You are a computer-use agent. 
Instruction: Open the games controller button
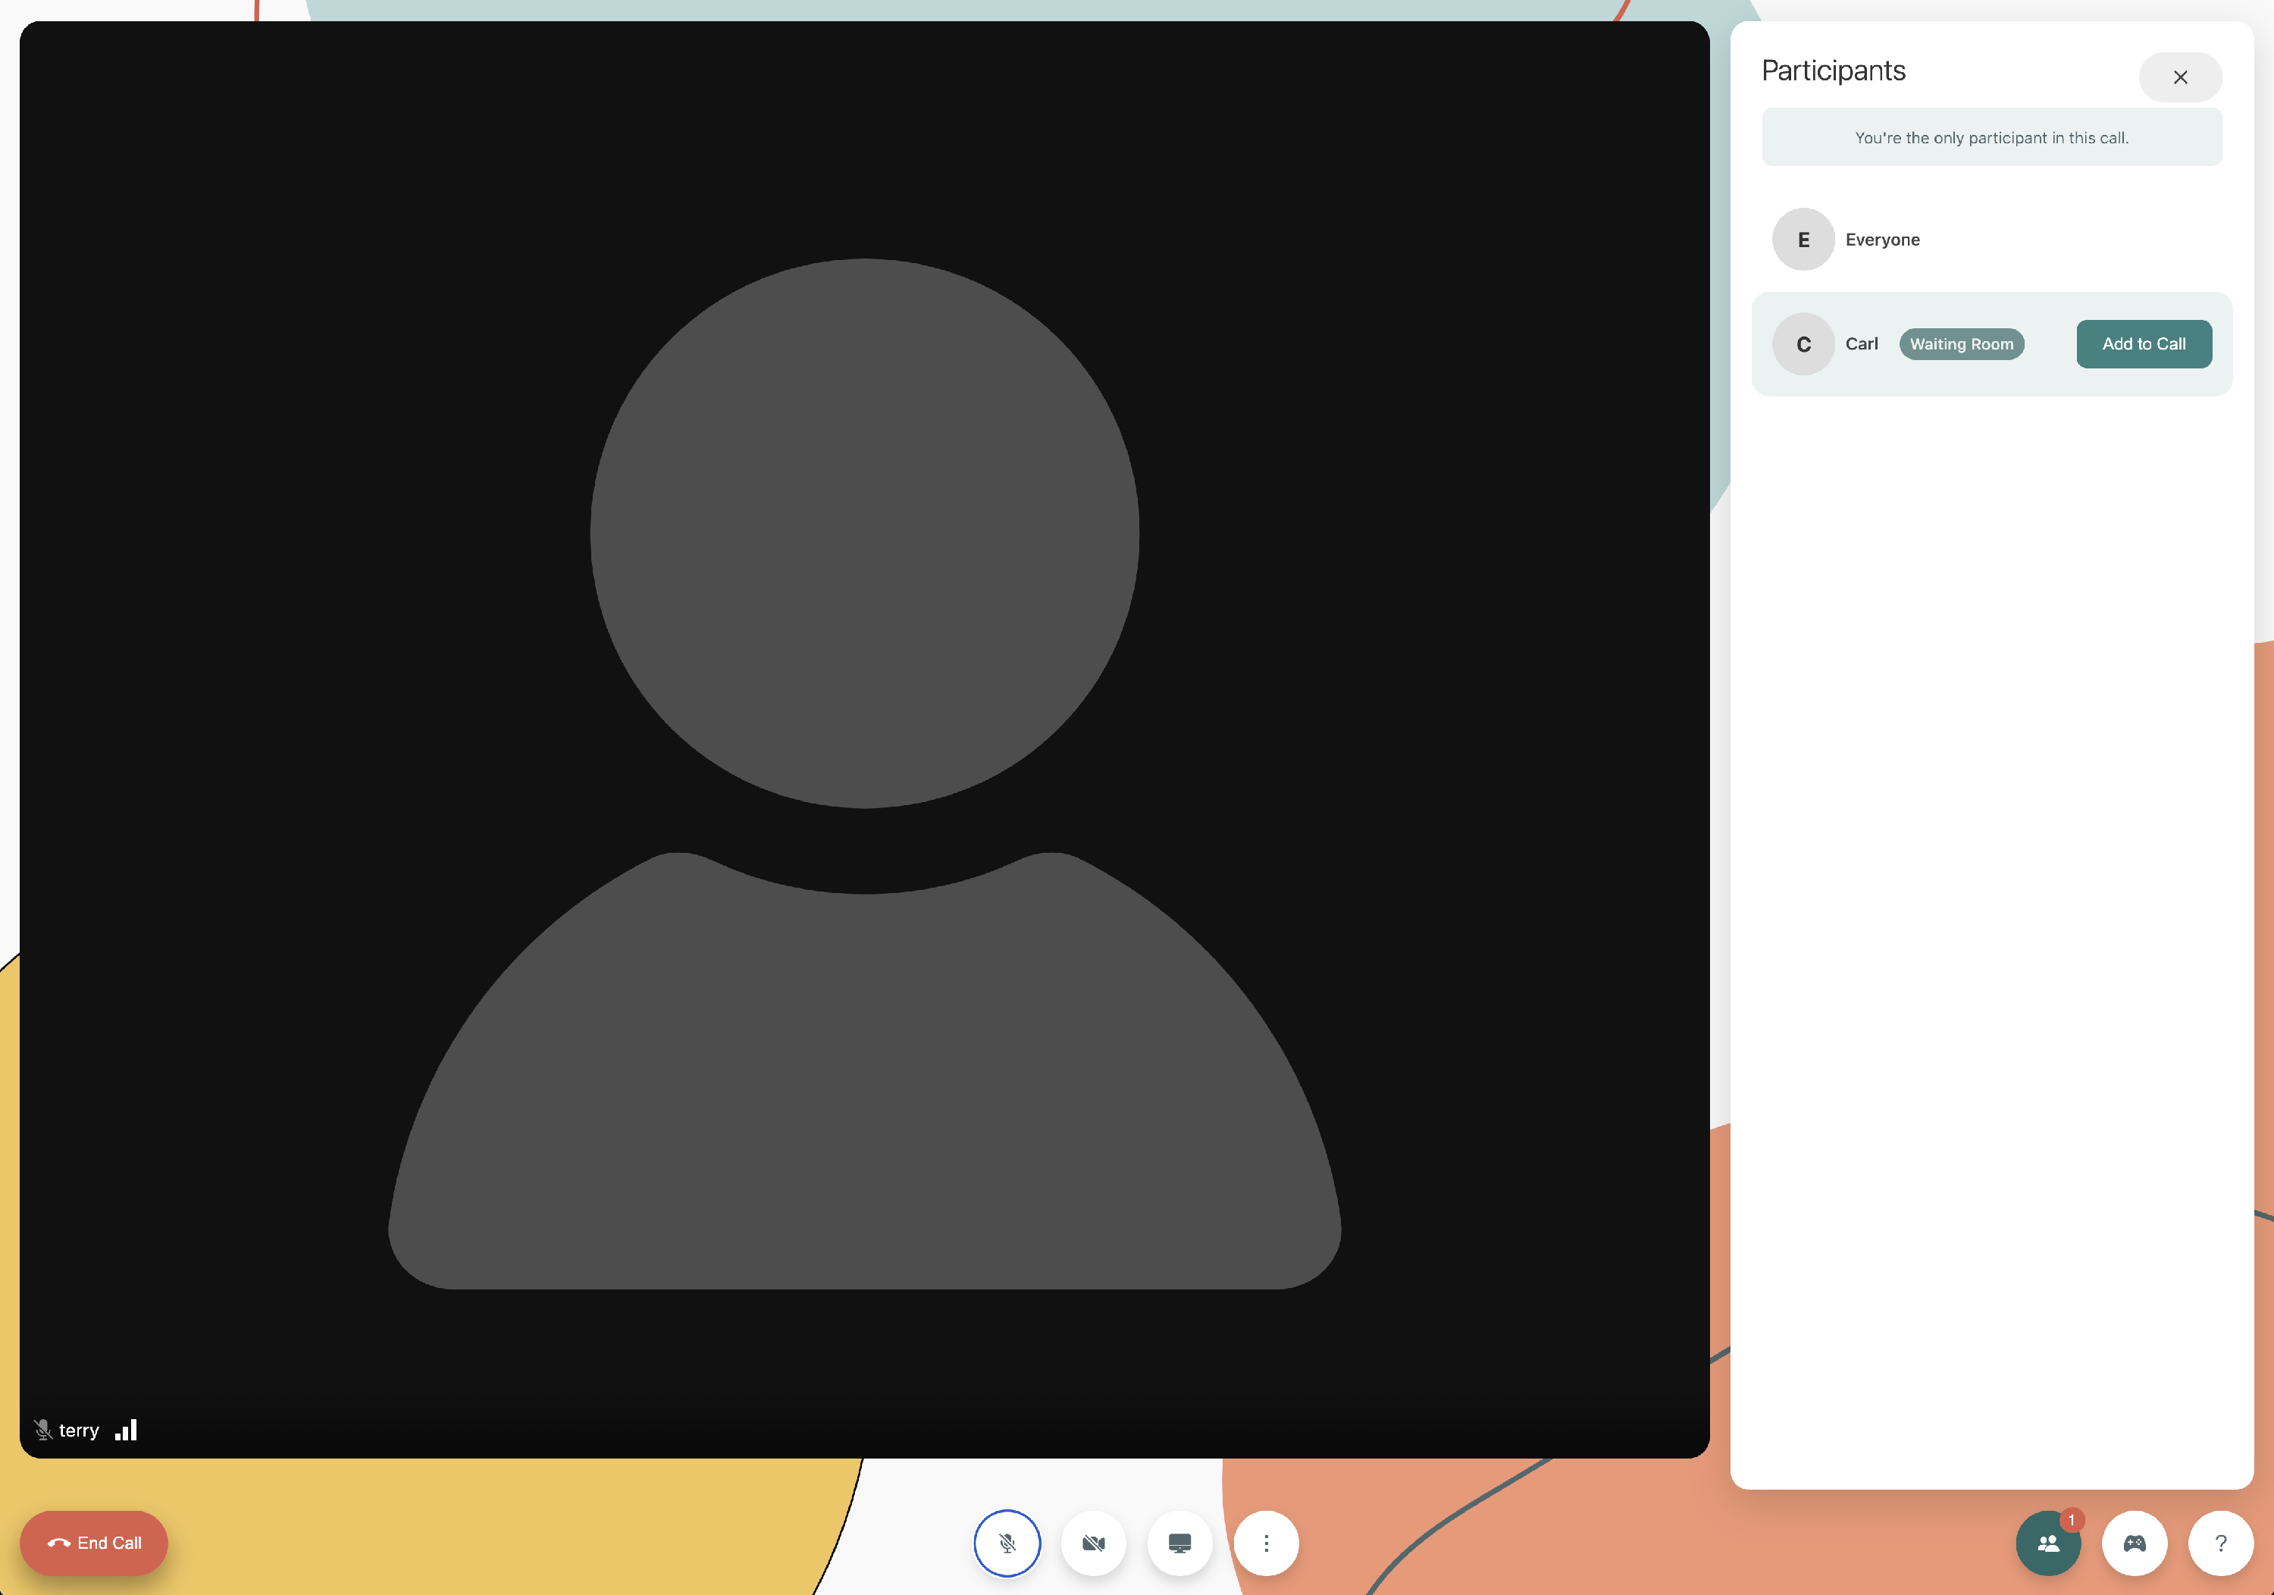pyautogui.click(x=2135, y=1543)
